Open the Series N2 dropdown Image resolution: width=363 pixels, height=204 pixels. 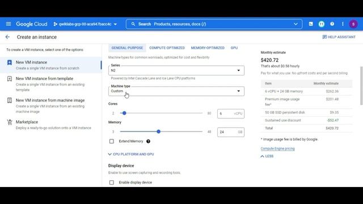click(176, 70)
